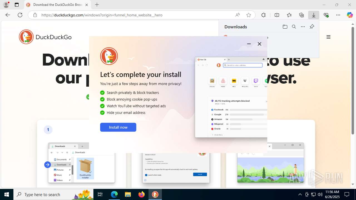Screen dimensions: 356x200
Task: Go back to previous page
Action: (8, 15)
